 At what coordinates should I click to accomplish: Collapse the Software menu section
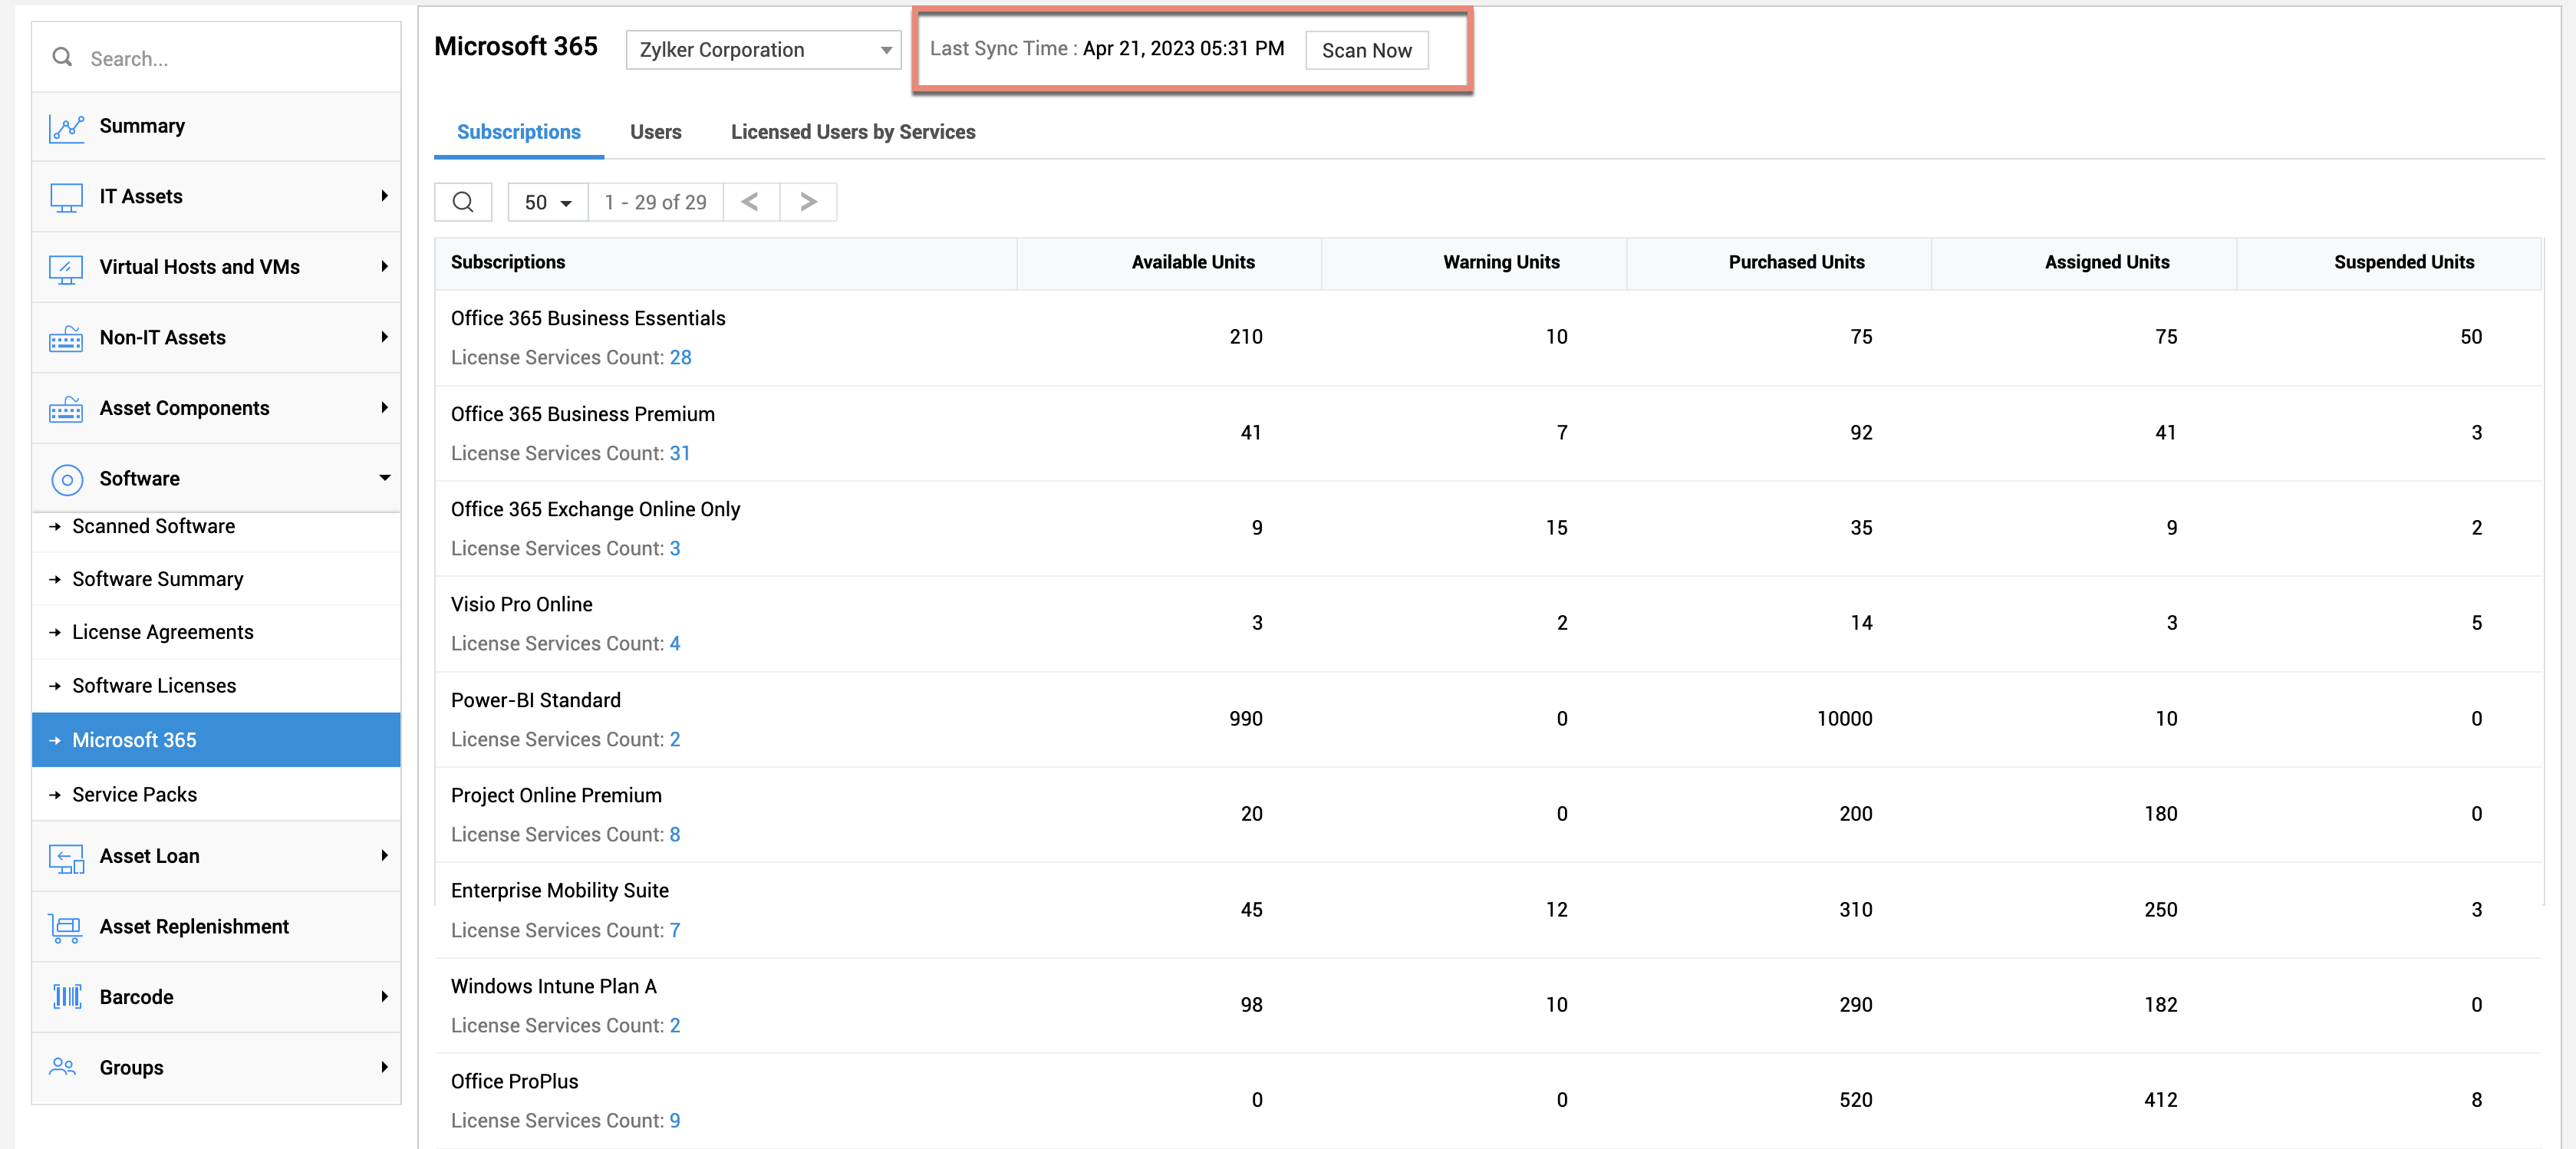coord(384,479)
